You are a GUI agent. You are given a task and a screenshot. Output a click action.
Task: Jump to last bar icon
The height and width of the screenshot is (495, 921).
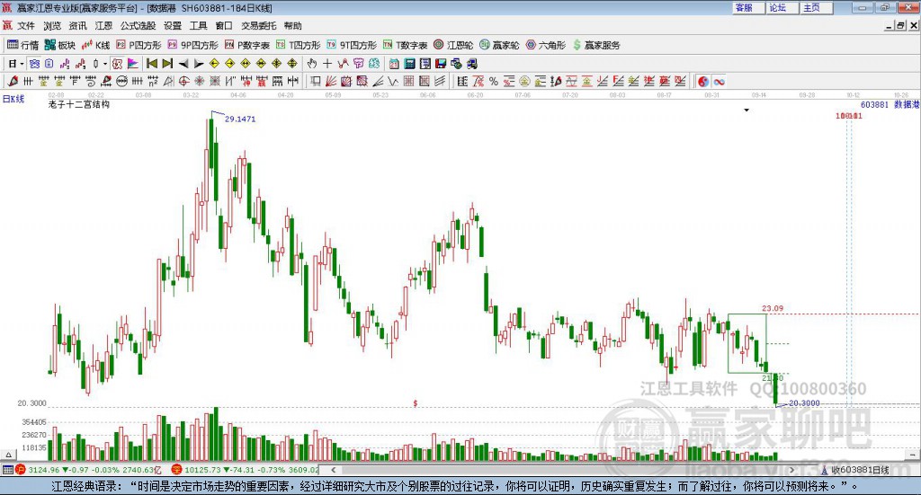point(167,64)
